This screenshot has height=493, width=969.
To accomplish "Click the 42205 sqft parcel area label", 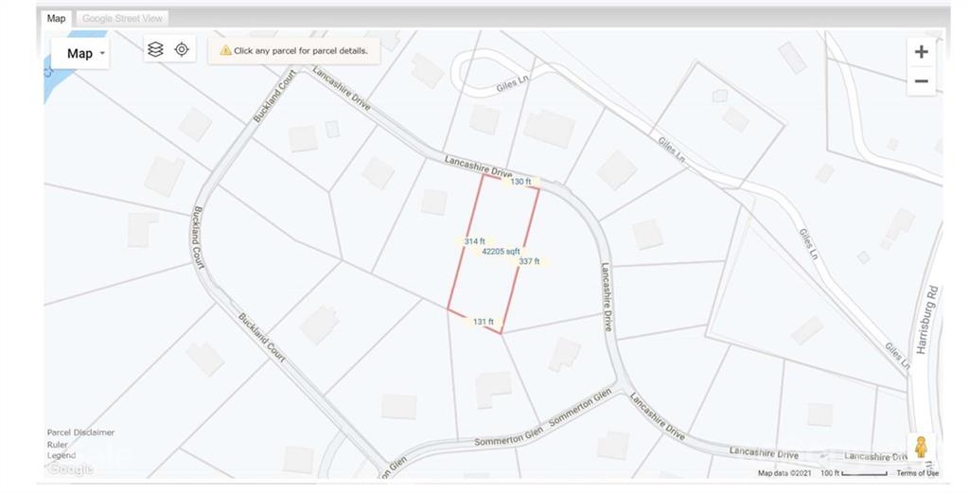I will point(501,252).
